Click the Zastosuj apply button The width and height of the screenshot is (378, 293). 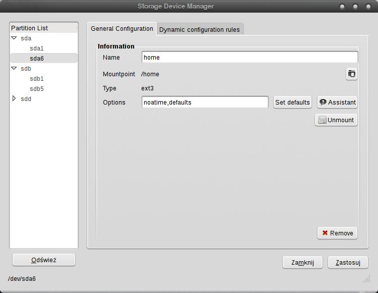[348, 262]
